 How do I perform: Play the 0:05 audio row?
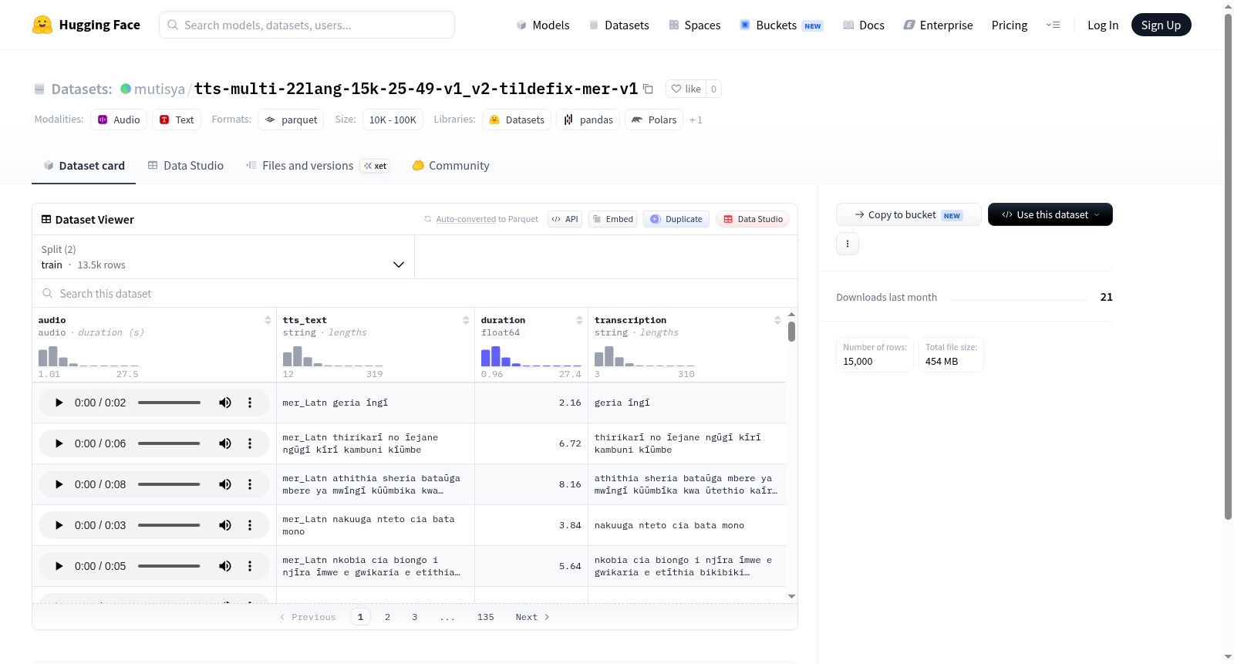tap(59, 566)
